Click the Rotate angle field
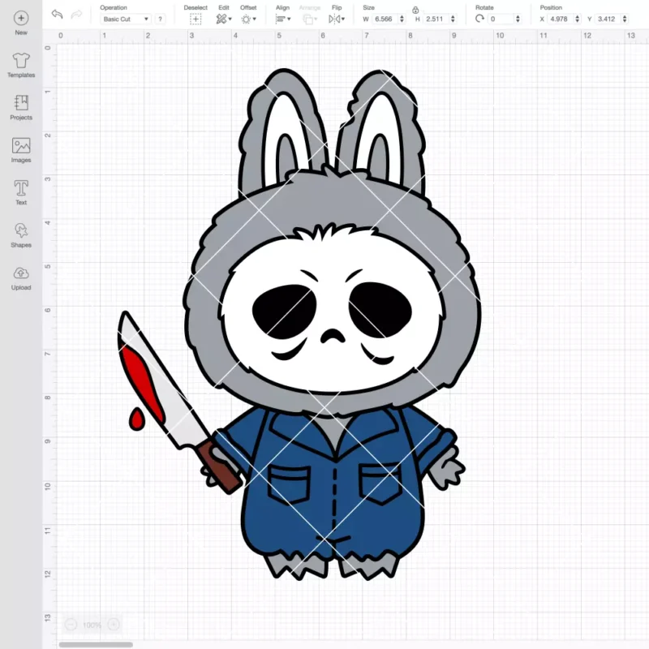This screenshot has width=649, height=649. tap(501, 19)
